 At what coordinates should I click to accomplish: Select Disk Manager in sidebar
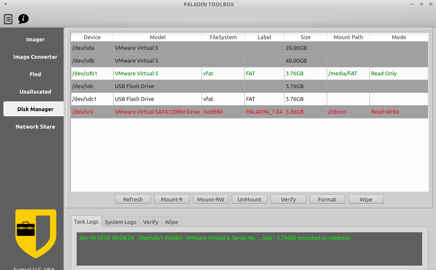click(x=34, y=109)
